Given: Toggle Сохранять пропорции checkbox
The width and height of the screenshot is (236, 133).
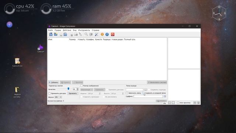Looking at the screenshot, I should (81, 97).
